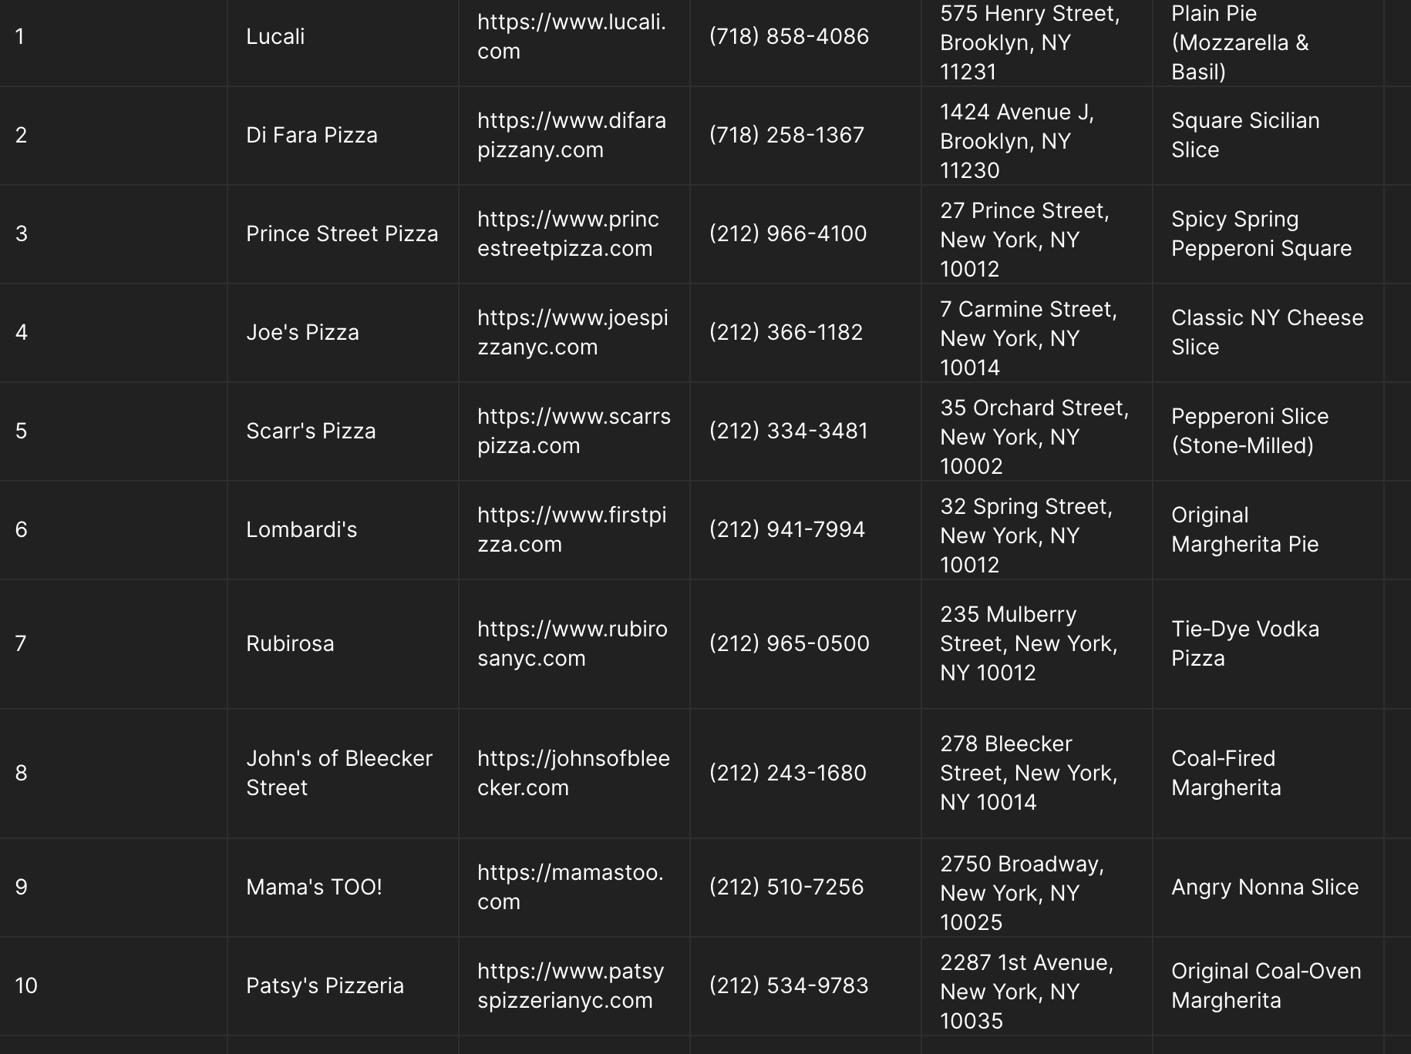Screen dimensions: 1411x1054
Task: Open the mamastoo.com link
Action: 570,887
